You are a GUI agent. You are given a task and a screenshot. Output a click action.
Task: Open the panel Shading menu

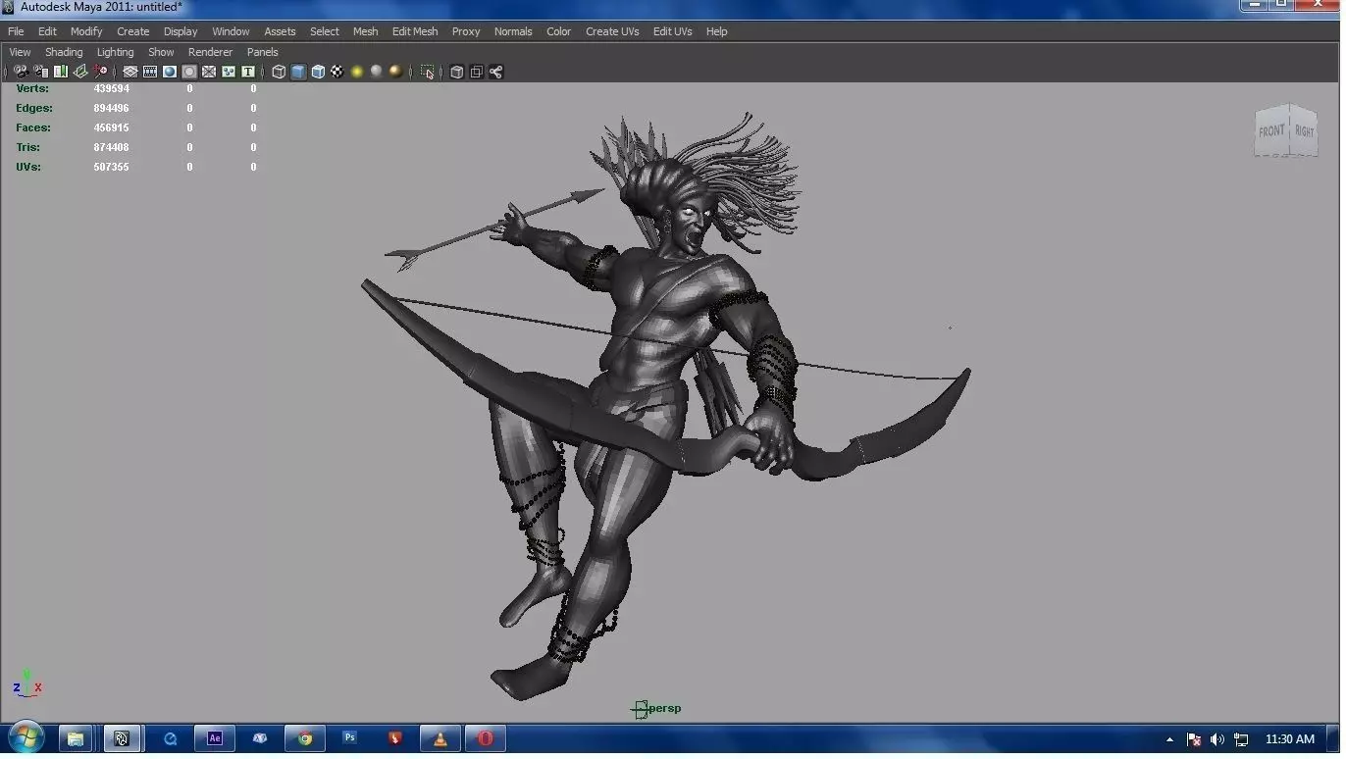(x=64, y=52)
